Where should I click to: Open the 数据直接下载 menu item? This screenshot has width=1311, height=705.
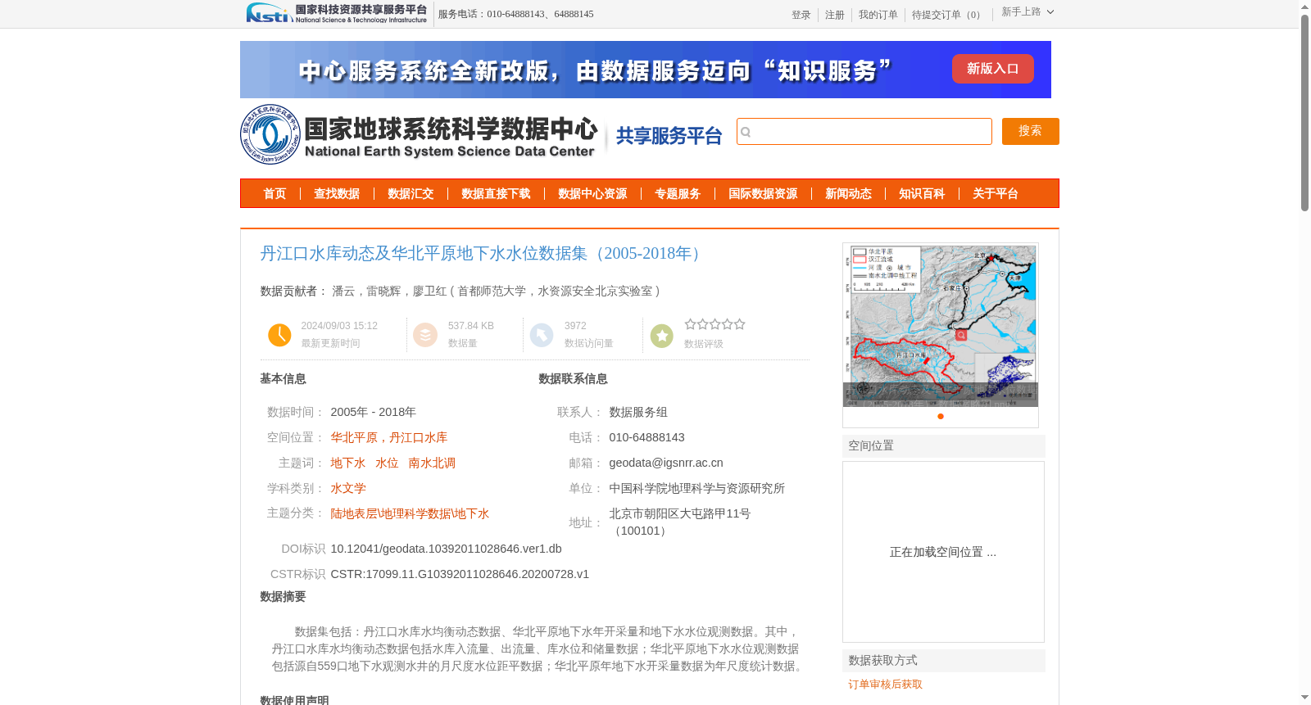[496, 194]
